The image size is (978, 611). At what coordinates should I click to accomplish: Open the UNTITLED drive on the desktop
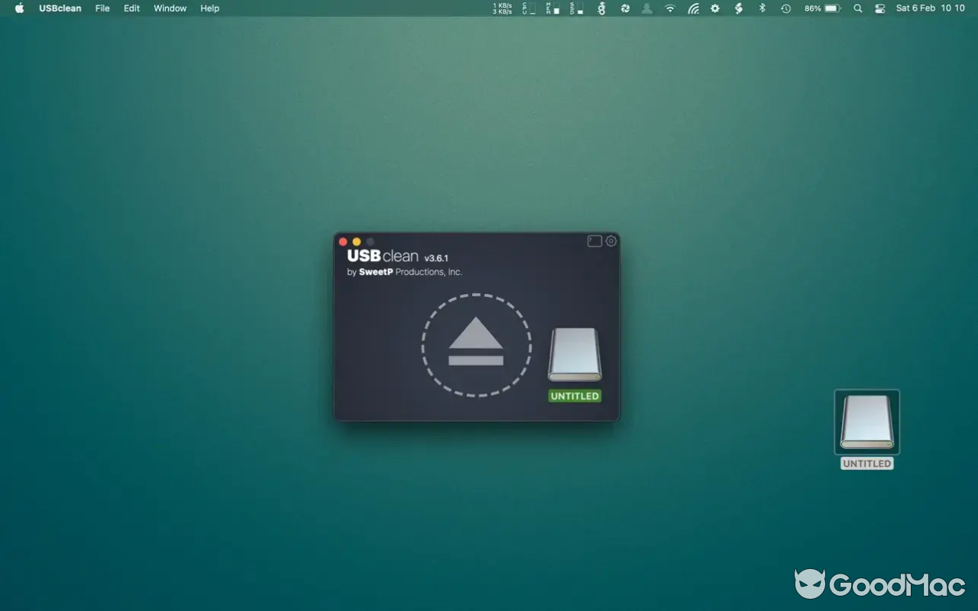click(x=866, y=422)
